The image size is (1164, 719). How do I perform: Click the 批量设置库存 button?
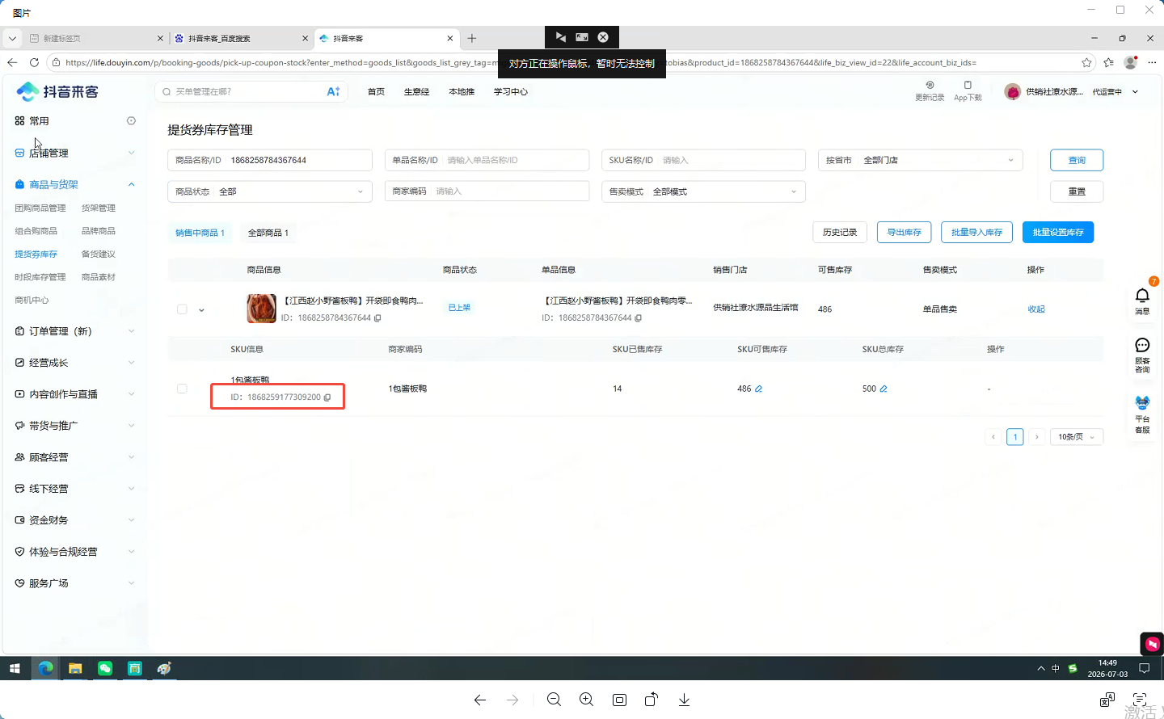1058,233
